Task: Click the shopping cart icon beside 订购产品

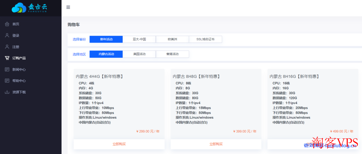Action: point(7,58)
